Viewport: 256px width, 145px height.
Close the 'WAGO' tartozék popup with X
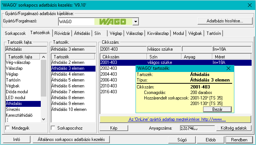tap(228, 68)
